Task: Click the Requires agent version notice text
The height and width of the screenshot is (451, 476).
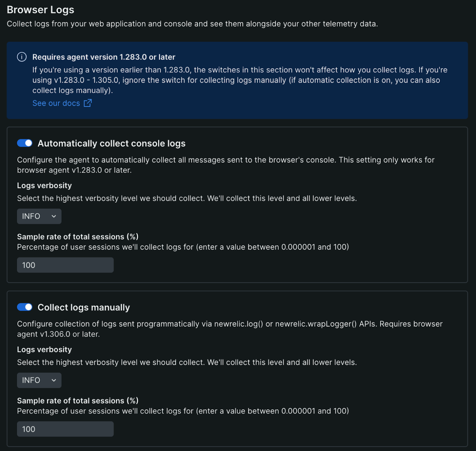Action: tap(103, 57)
